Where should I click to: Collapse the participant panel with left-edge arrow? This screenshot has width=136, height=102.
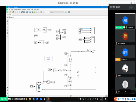tap(114, 53)
